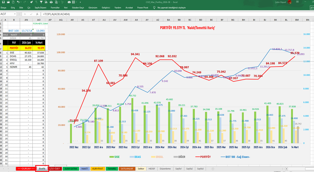
Task: Click the Camera tool icon
Action: pos(69,2)
